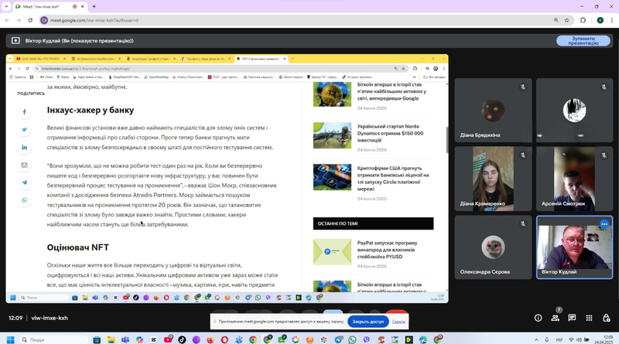Open Chrome three-dot menu
Viewport: 619px width, 344px height.
612,20
